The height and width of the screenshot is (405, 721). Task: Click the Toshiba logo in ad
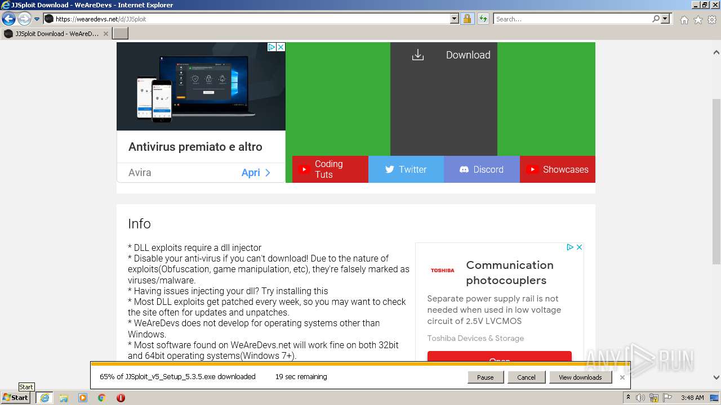tap(442, 271)
